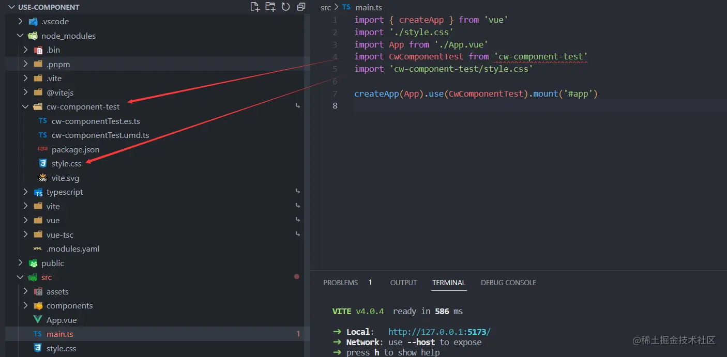The width and height of the screenshot is (727, 357).
Task: Click the typescript folder icon
Action: click(38, 192)
